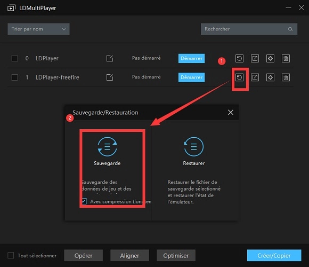Open backup/restore for LDPlayer row 0
The image size is (309, 267).
239,58
